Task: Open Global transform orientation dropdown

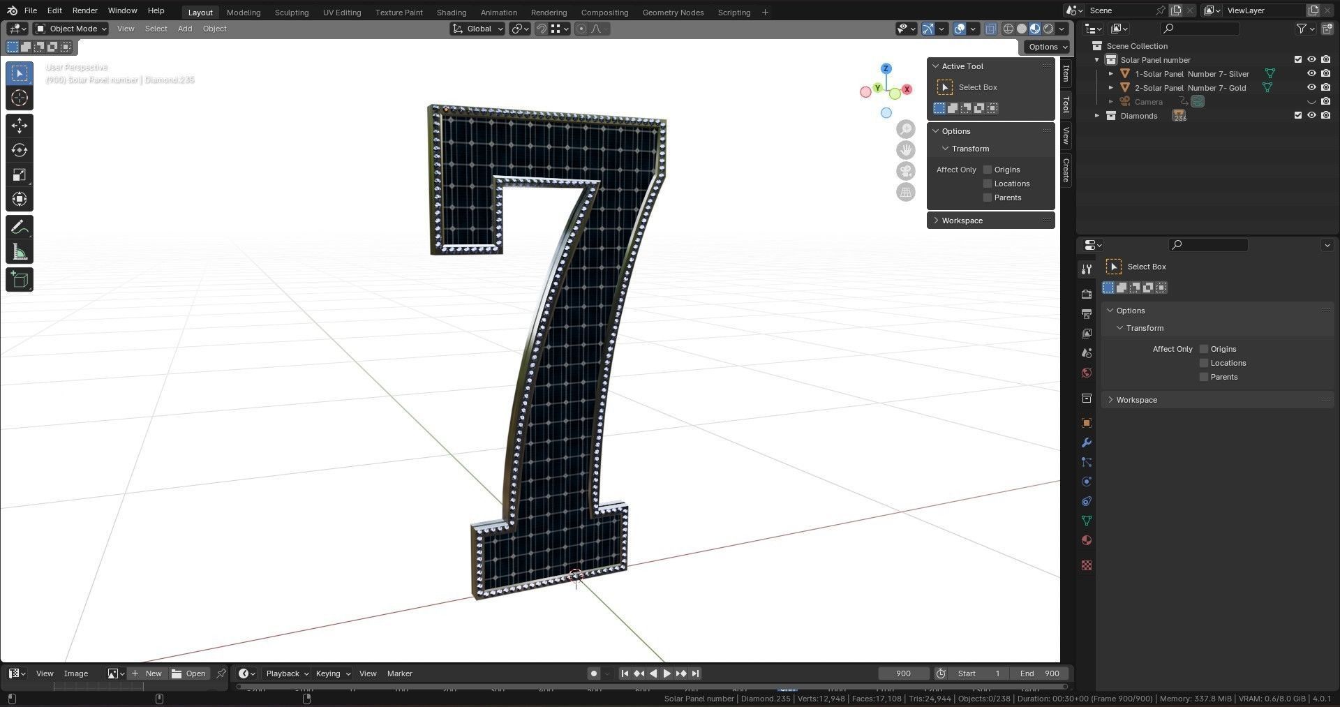Action: point(478,29)
